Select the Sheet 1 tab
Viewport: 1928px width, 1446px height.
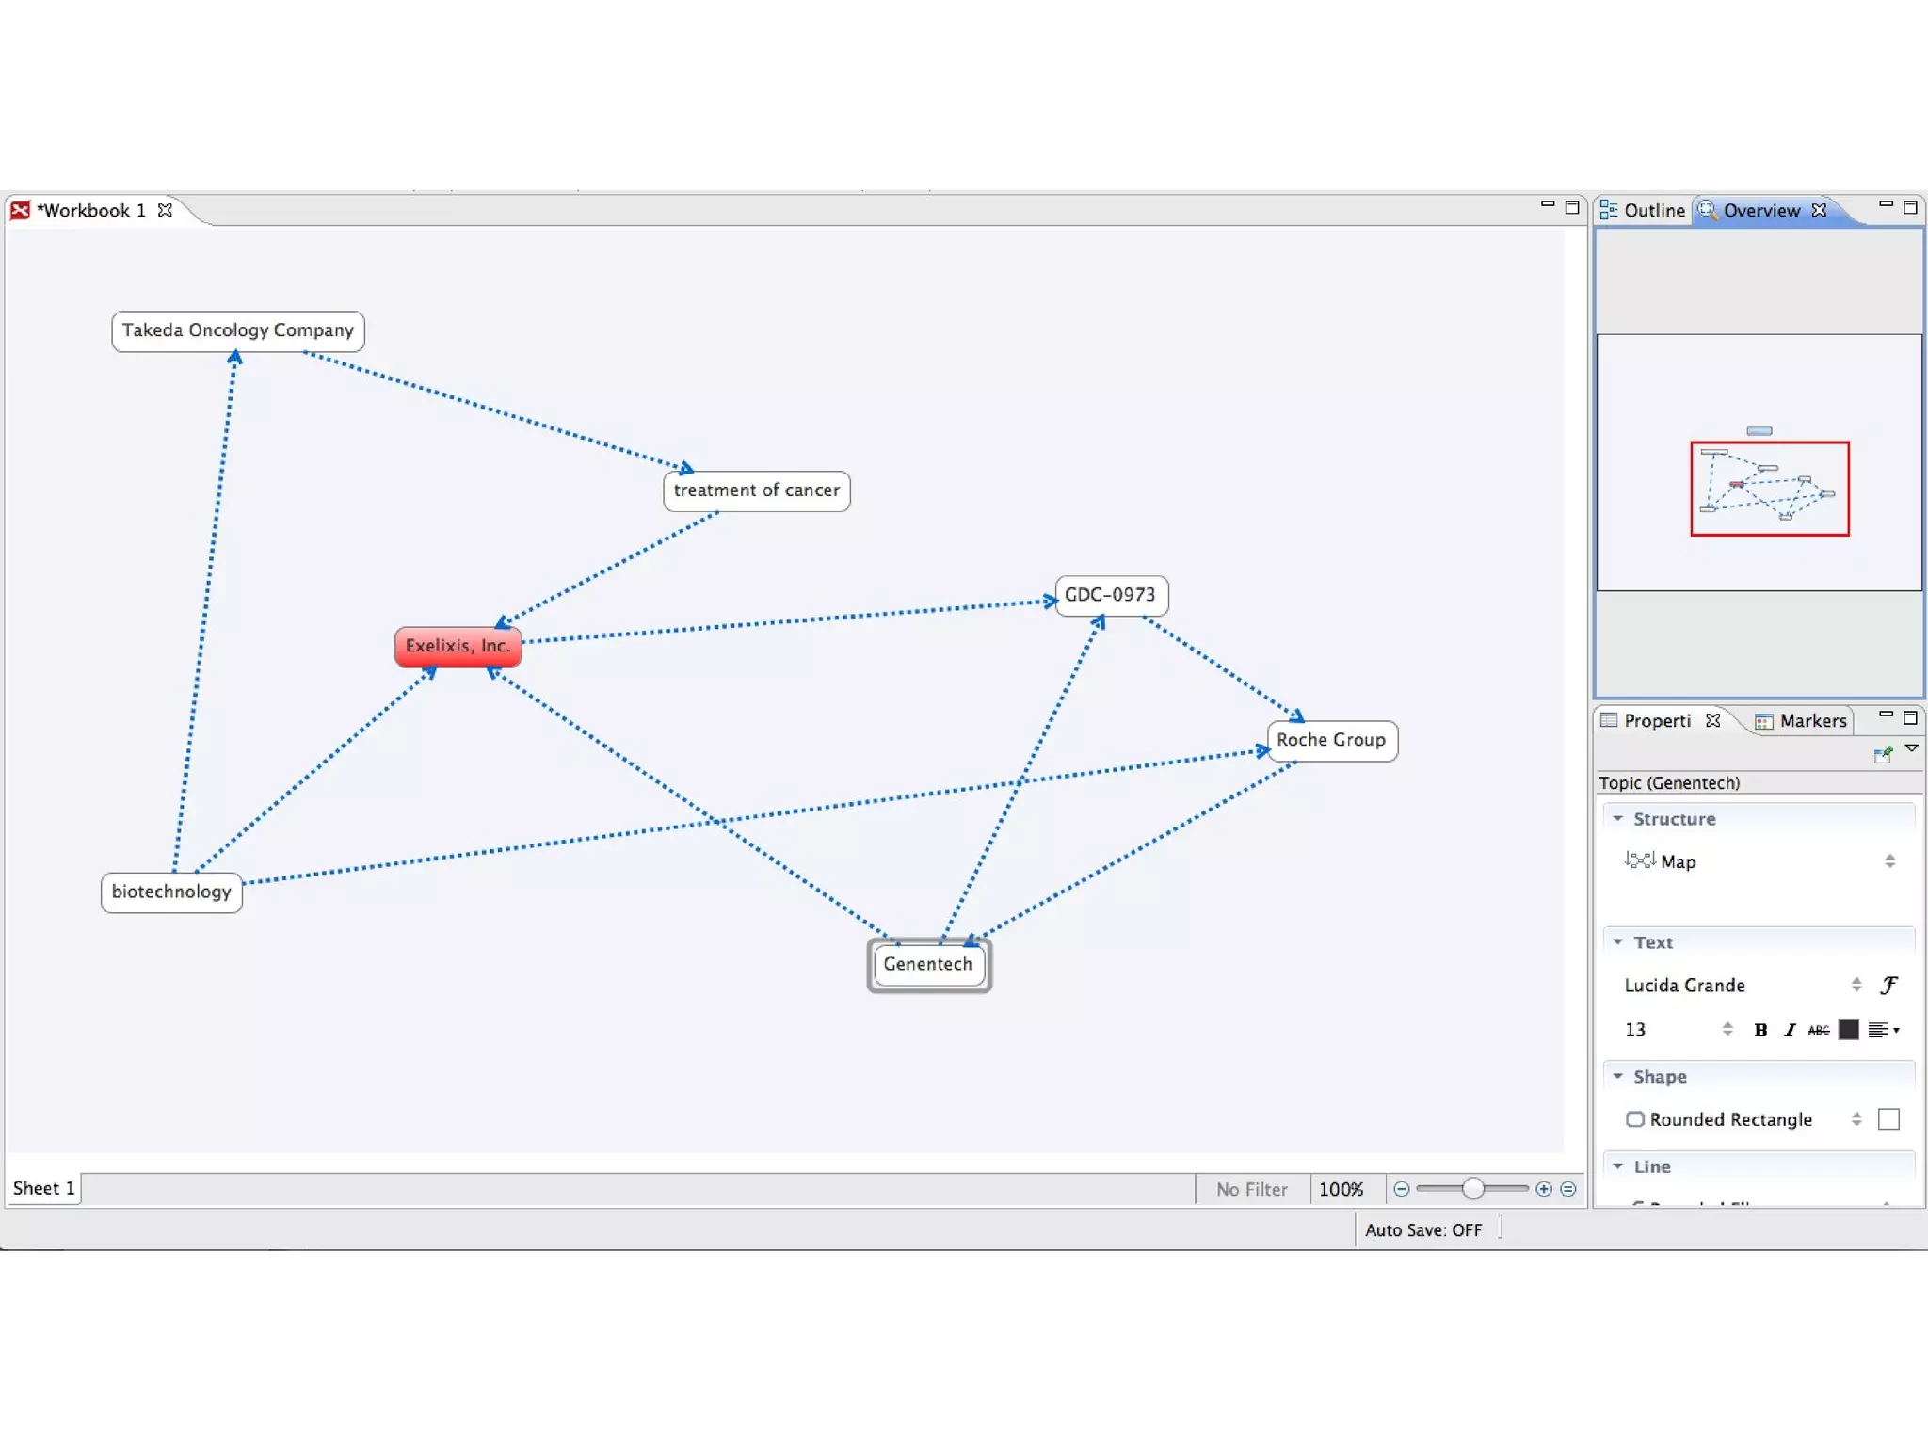tap(43, 1188)
